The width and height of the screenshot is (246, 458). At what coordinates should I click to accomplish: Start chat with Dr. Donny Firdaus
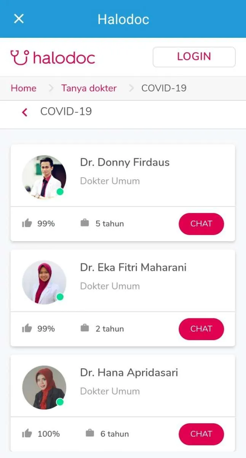(x=201, y=224)
